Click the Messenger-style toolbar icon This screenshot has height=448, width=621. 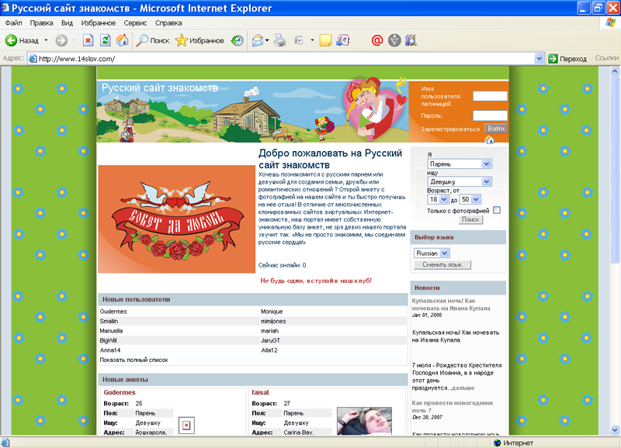pyautogui.click(x=343, y=40)
